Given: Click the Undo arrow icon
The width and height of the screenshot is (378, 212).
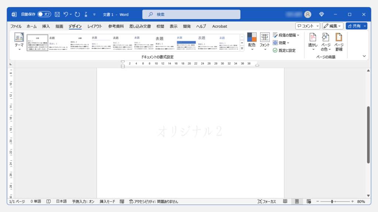Looking at the screenshot, I should tap(66, 14).
